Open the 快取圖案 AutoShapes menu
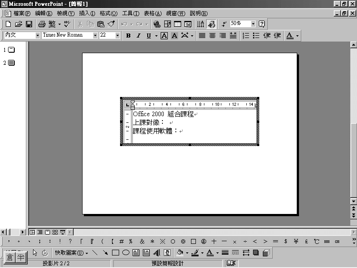Screen dimensions: 357x268 pyautogui.click(x=71, y=252)
